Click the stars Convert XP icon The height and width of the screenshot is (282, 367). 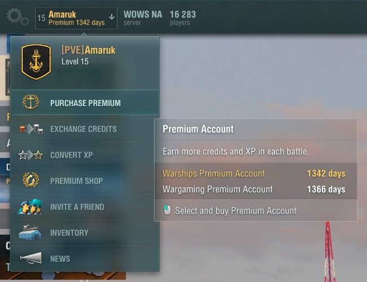tap(30, 155)
